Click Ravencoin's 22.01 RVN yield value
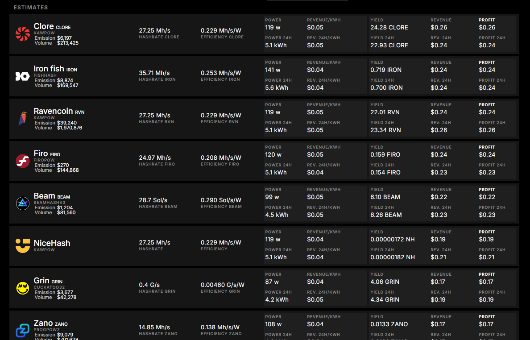 pyautogui.click(x=385, y=112)
